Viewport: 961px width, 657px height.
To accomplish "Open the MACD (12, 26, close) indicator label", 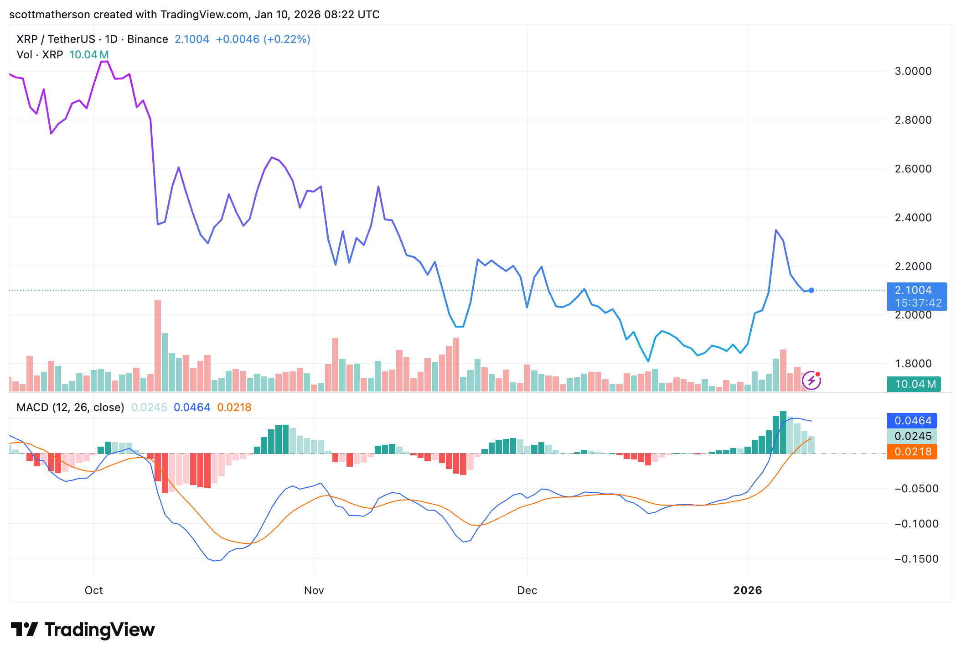I will pyautogui.click(x=70, y=407).
